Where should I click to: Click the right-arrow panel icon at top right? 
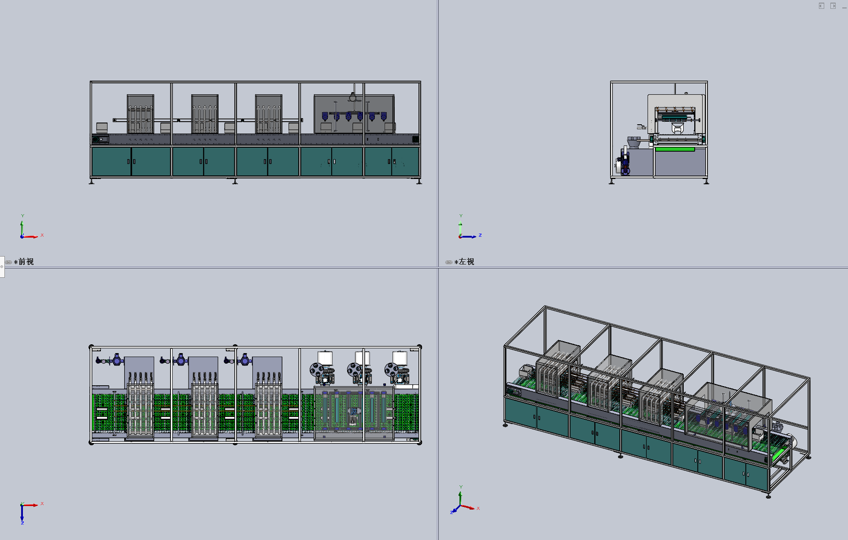click(833, 6)
